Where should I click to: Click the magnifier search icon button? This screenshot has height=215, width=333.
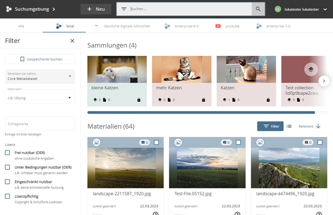click(259, 9)
